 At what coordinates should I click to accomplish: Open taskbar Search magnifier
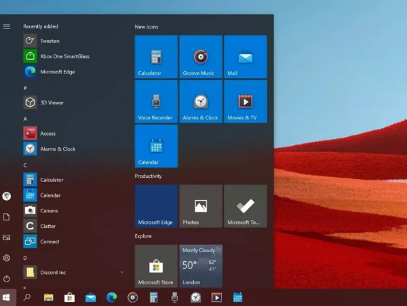[26, 297]
